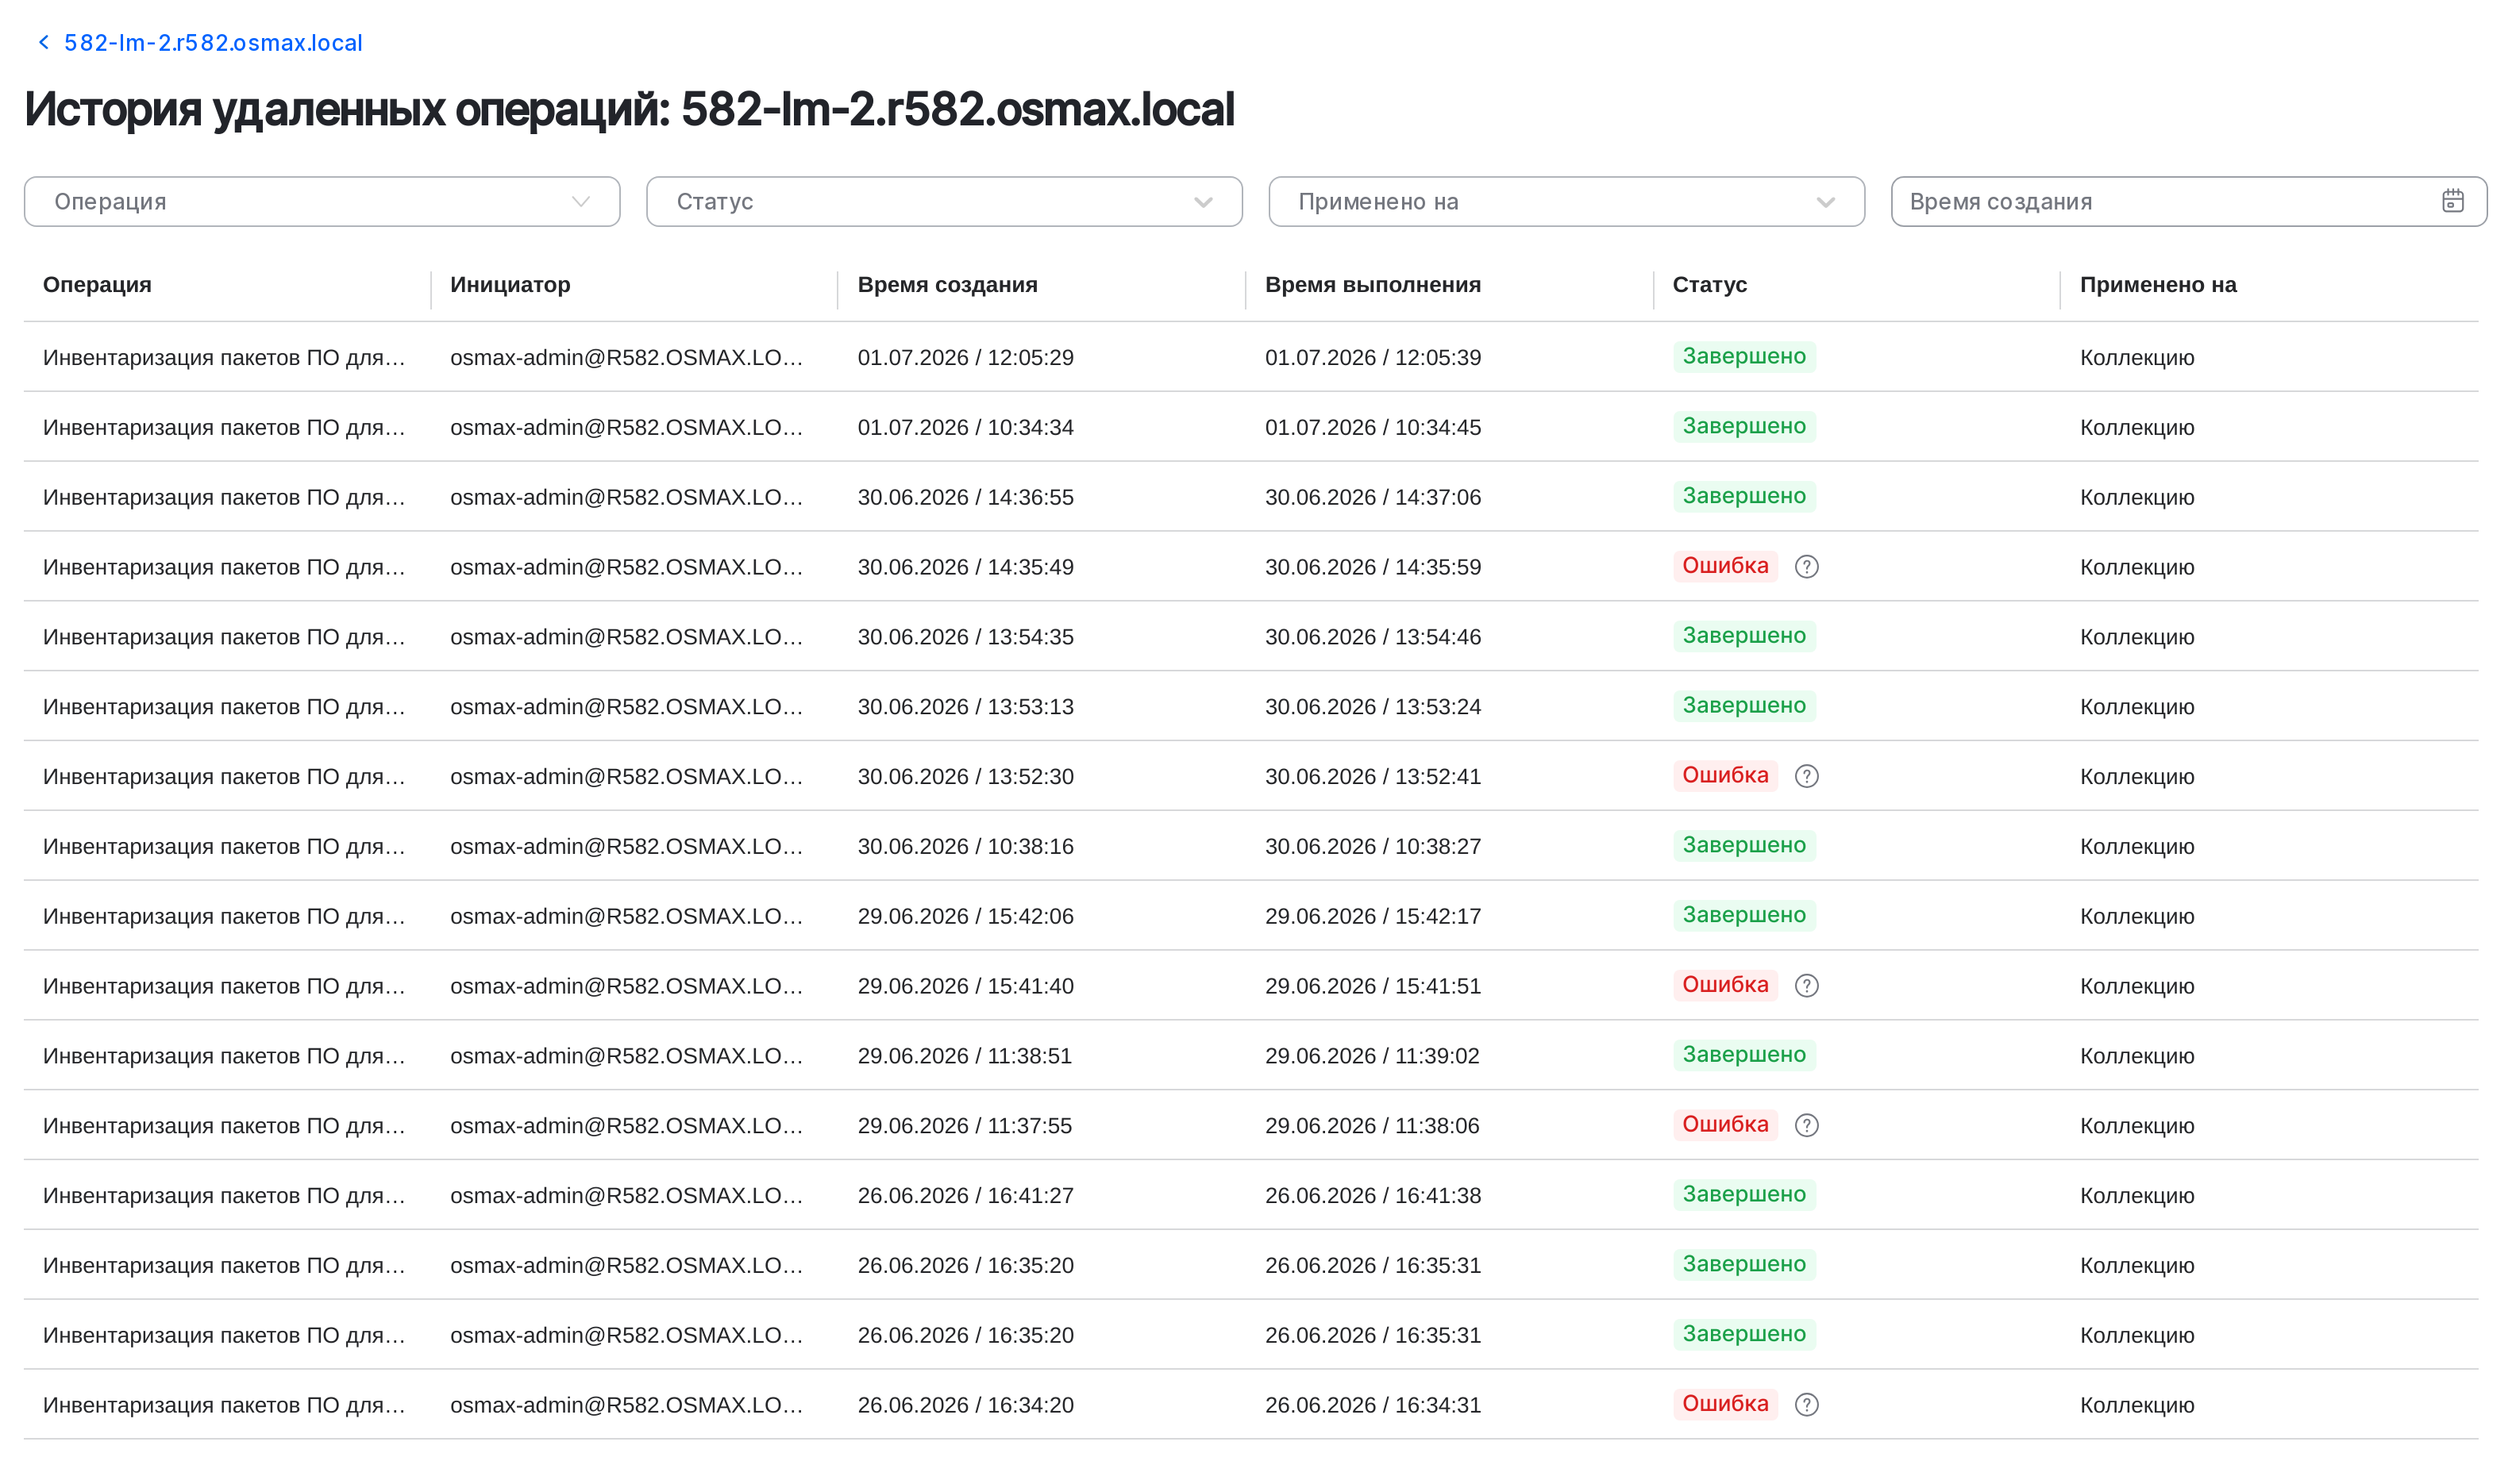Click Завершено badge in 30.06.2026 / 14:37:06 row

click(x=1743, y=496)
